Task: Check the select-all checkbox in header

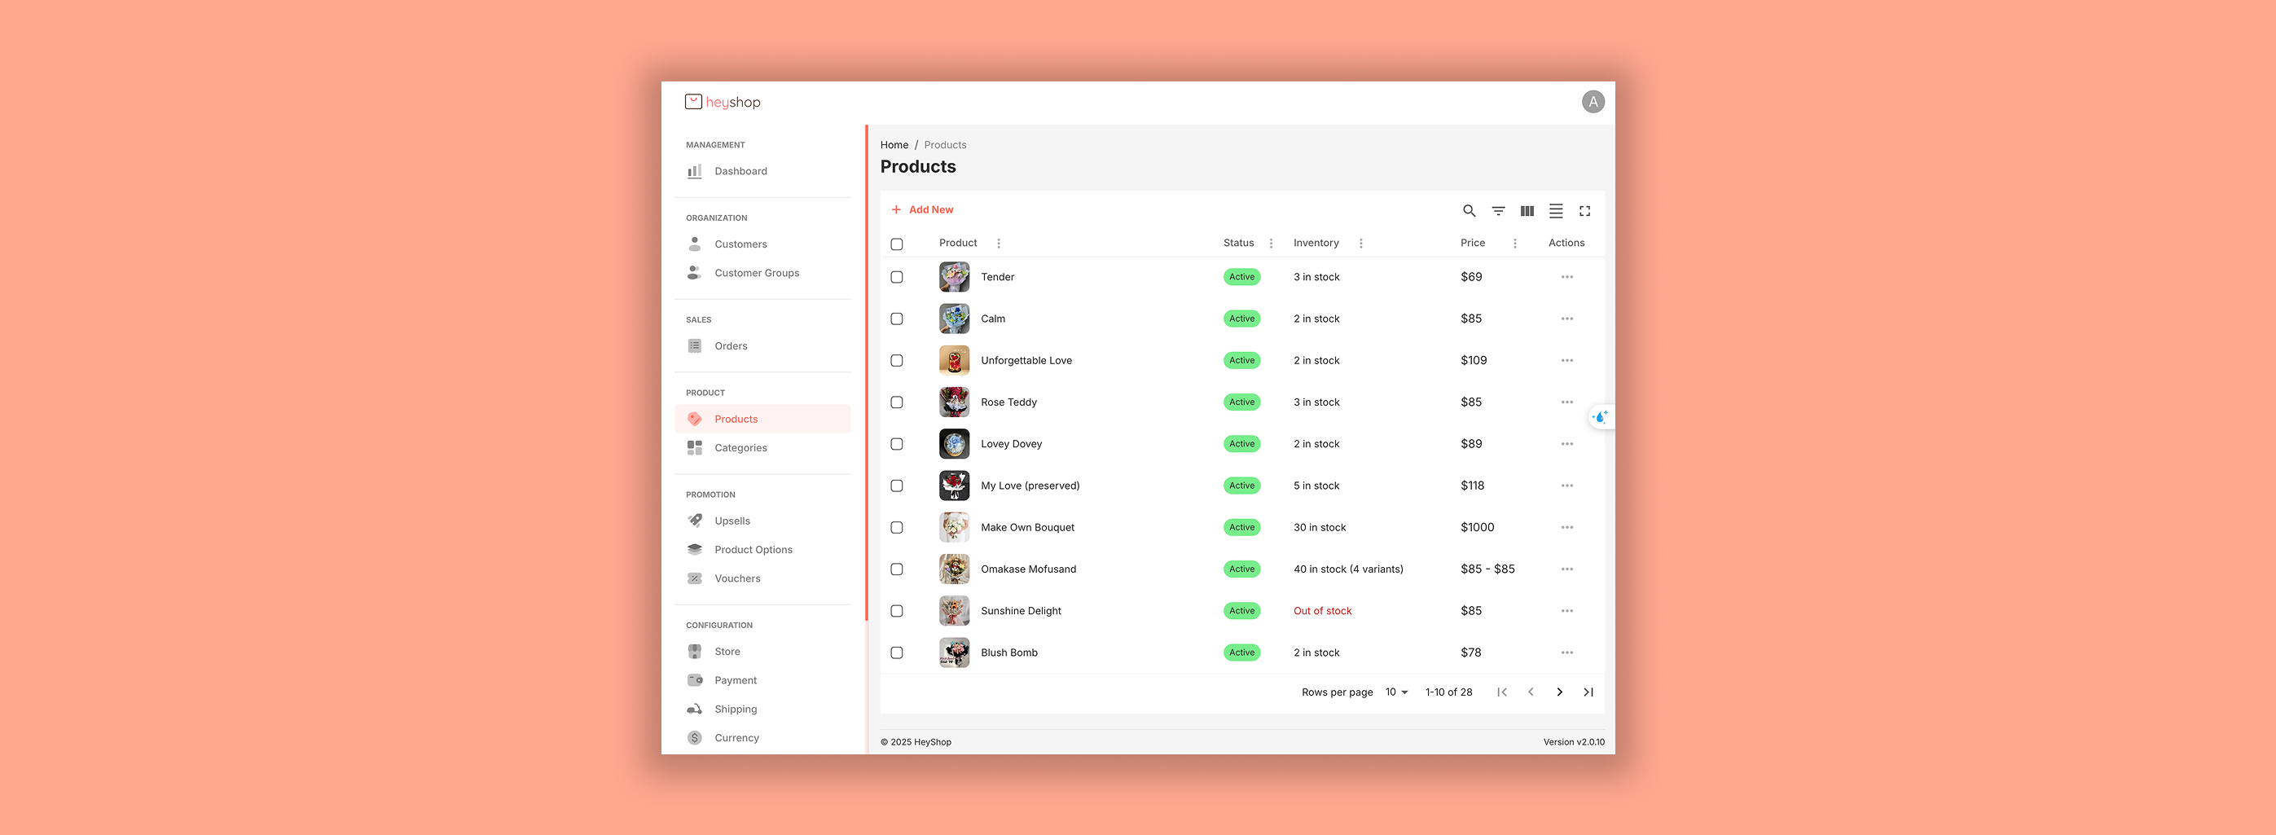Action: point(897,244)
